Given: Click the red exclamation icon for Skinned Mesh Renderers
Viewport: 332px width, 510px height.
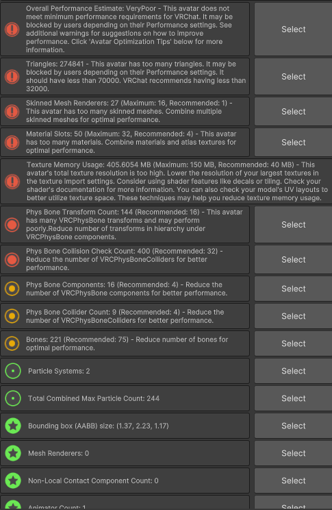Looking at the screenshot, I should [x=12, y=112].
